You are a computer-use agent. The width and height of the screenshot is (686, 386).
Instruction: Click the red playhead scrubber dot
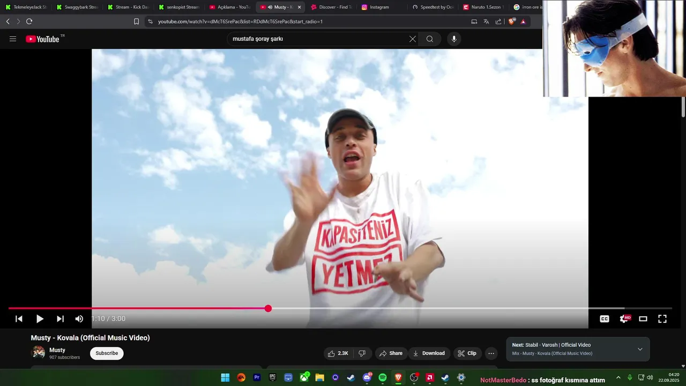(268, 308)
